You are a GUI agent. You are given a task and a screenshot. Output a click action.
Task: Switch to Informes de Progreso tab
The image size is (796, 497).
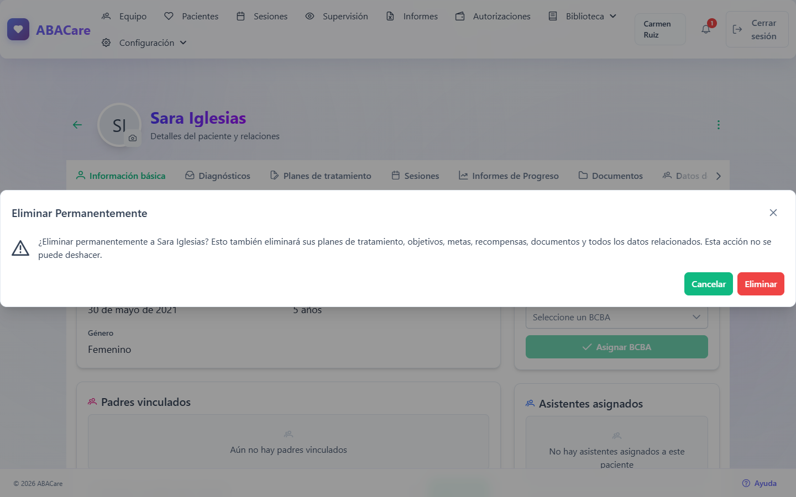pyautogui.click(x=509, y=176)
